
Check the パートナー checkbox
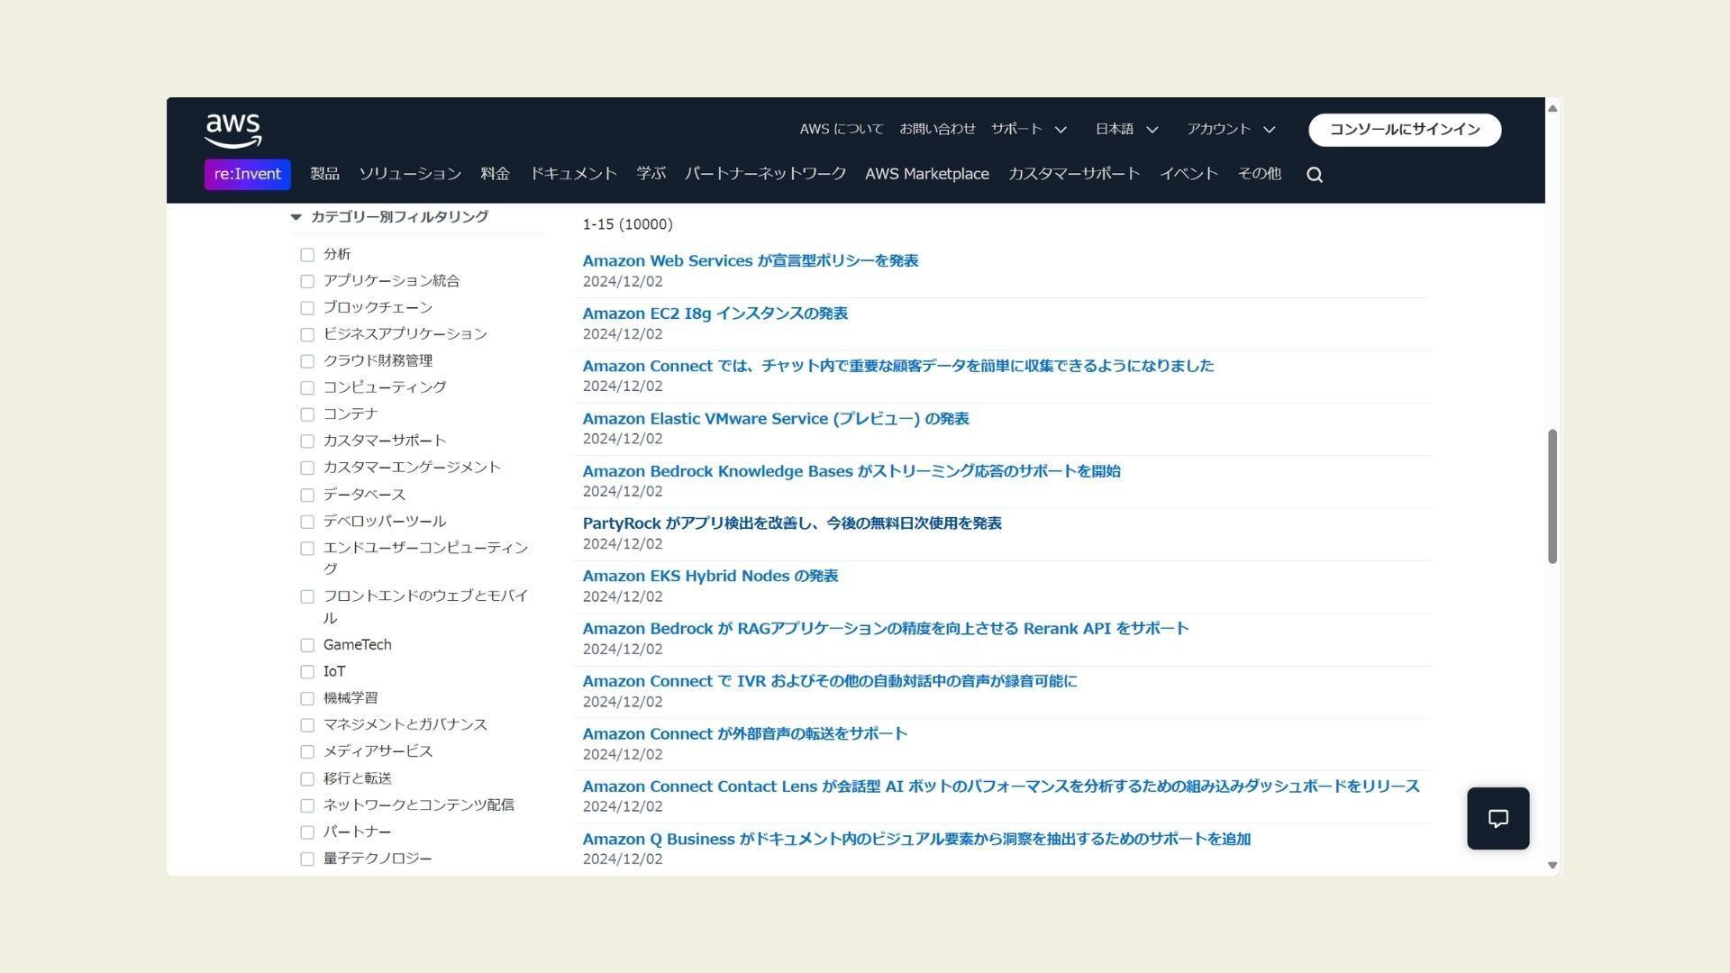tap(307, 832)
